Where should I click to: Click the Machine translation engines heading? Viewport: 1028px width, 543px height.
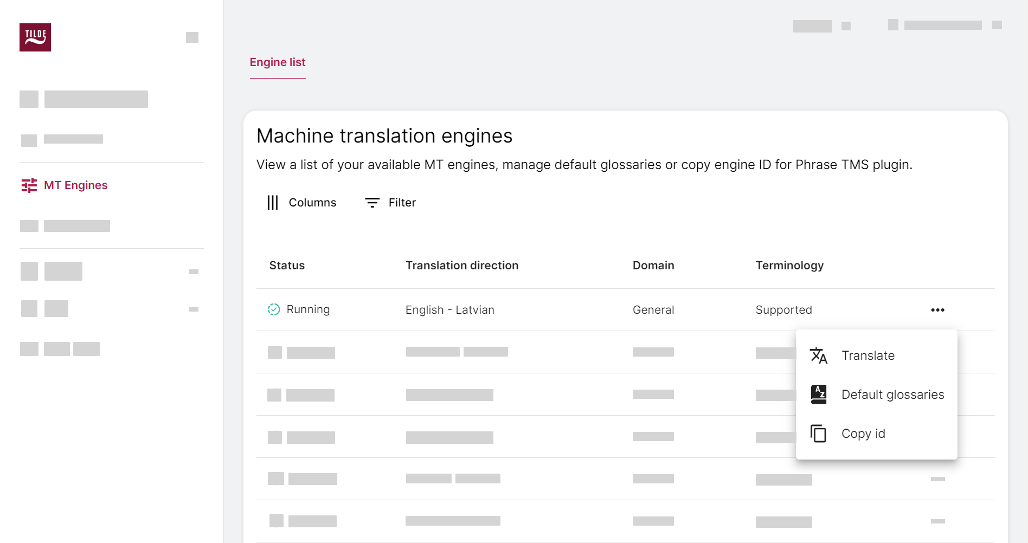pos(384,136)
